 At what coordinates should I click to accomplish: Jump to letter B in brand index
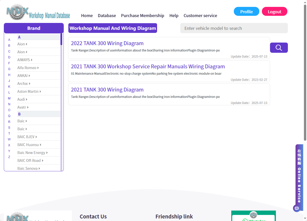(9, 46)
